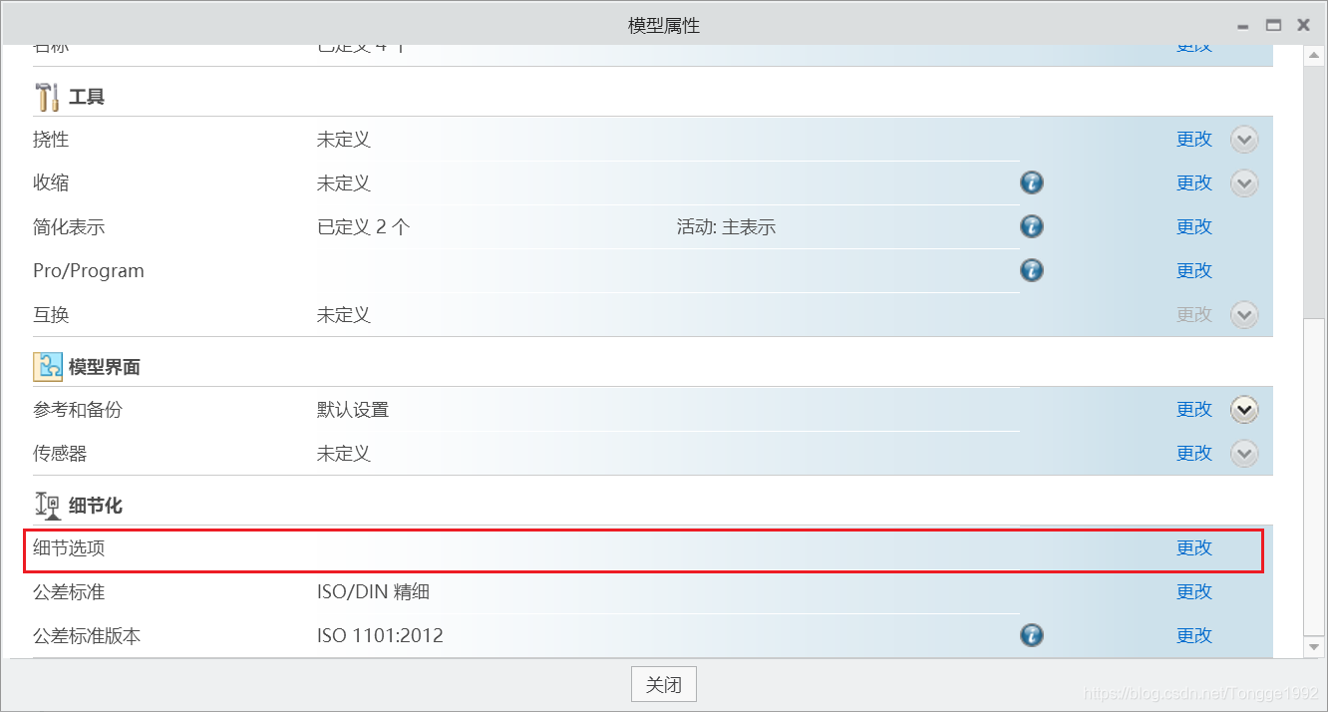This screenshot has height=712, width=1328.
Task: Expand the 挠性 row details
Action: click(1244, 140)
